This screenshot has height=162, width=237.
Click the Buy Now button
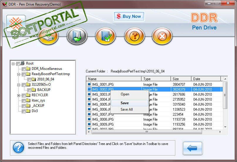129,16
